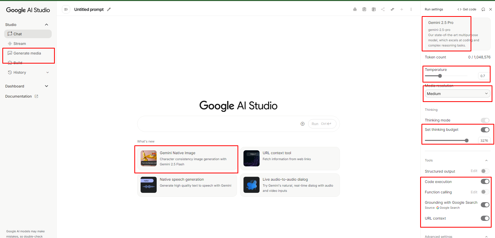Enable the Structured output toggle
This screenshot has width=495, height=238.
tap(485, 171)
